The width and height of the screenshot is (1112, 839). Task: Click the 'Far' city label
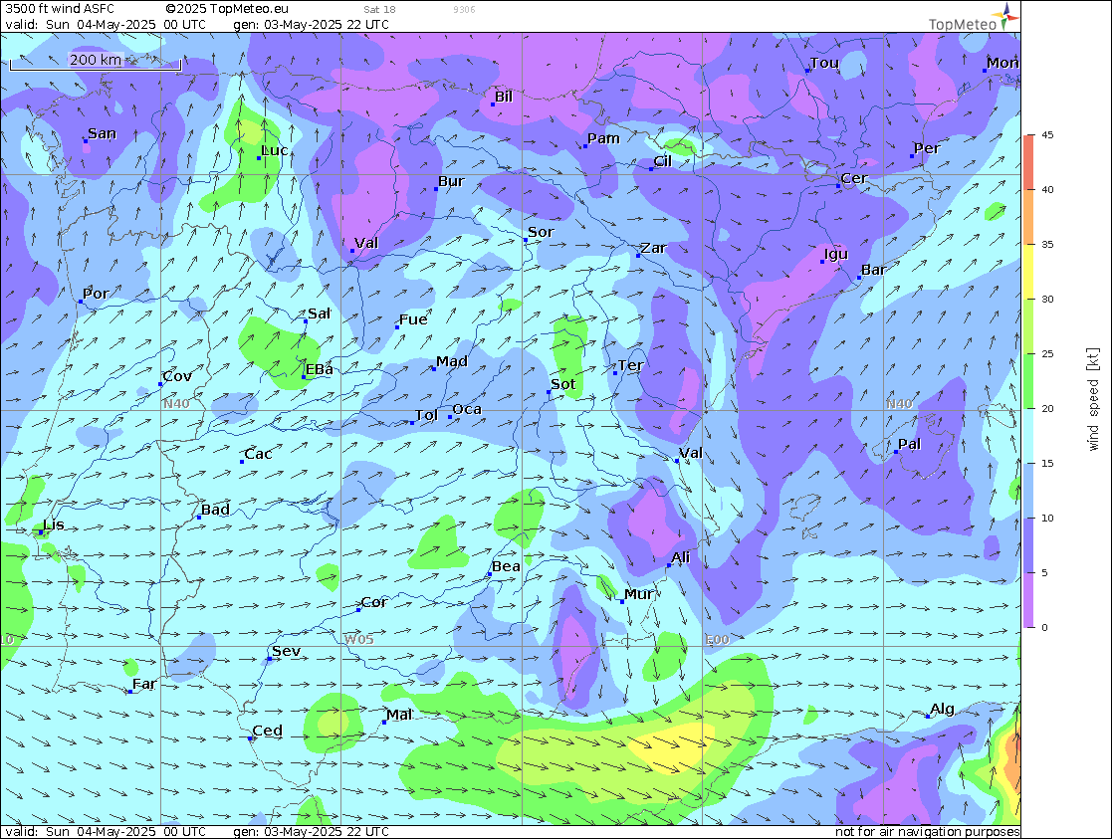pyautogui.click(x=144, y=684)
